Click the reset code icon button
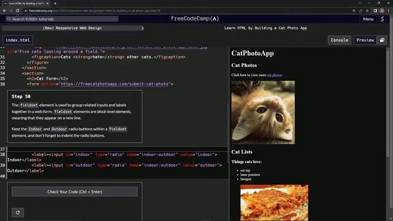The width and height of the screenshot is (393, 221). (x=18, y=212)
